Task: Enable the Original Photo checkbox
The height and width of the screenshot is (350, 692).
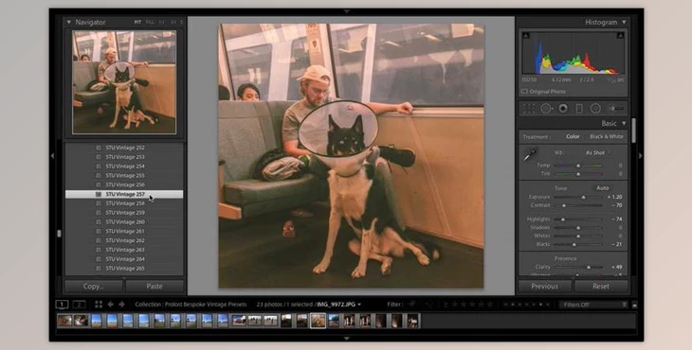Action: pyautogui.click(x=524, y=92)
